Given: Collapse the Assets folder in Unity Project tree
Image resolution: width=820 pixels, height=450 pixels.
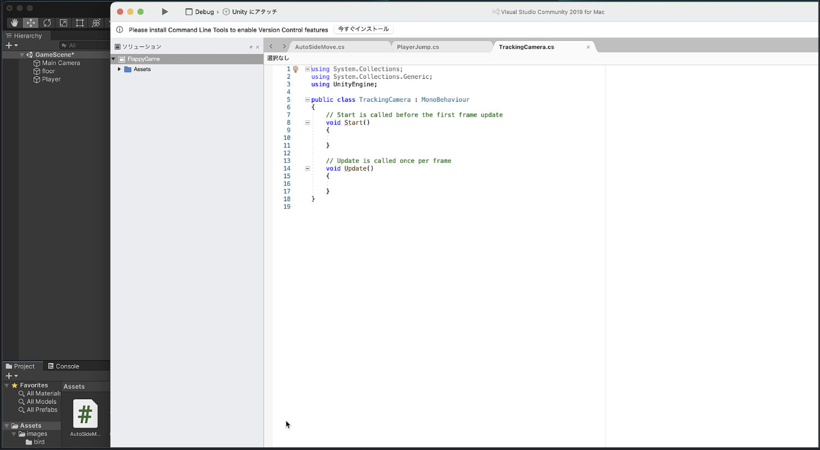Looking at the screenshot, I should 7,426.
